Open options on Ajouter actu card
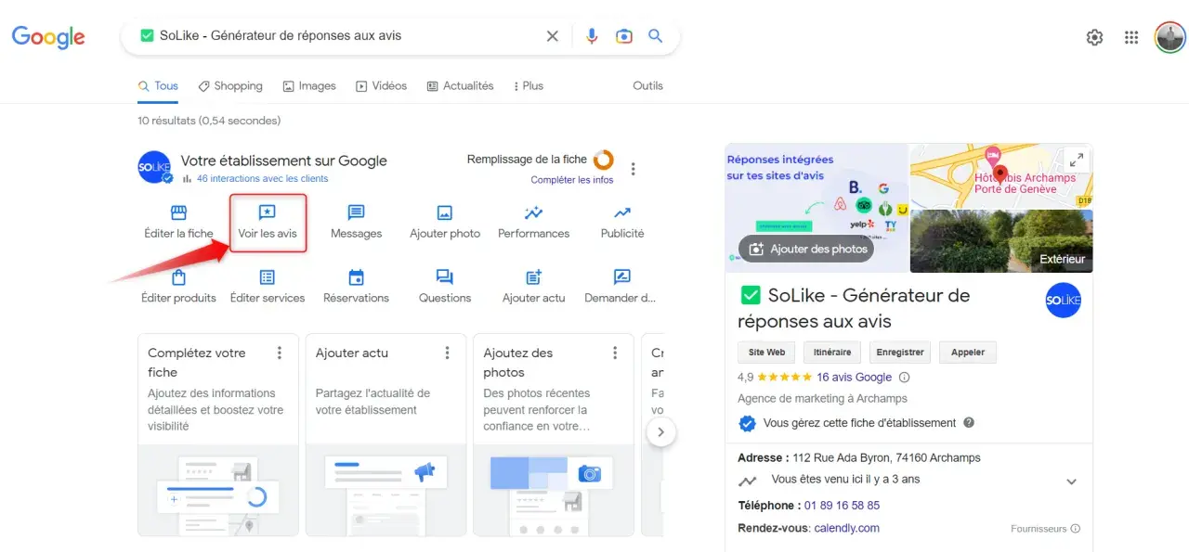Image resolution: width=1189 pixels, height=552 pixels. [447, 353]
